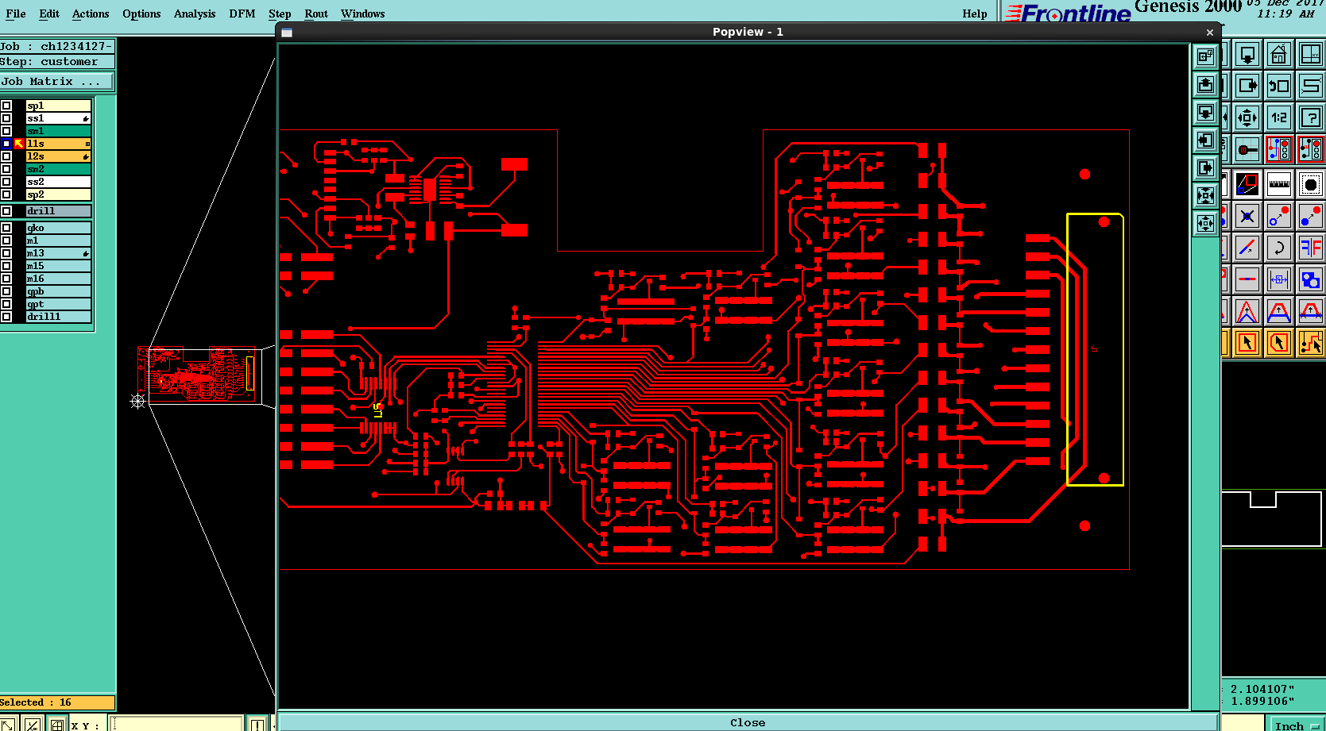Click inside the X Y coordinate field
Image resolution: width=1326 pixels, height=731 pixels.
click(x=175, y=724)
